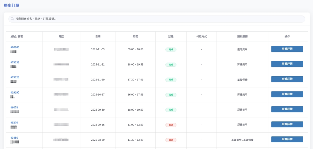Image resolution: width=313 pixels, height=149 pixels.
Task: Open order link #79226
Action: click(x=15, y=77)
